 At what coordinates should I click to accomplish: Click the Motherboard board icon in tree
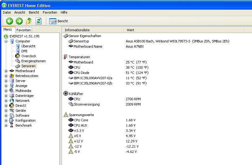12,71
